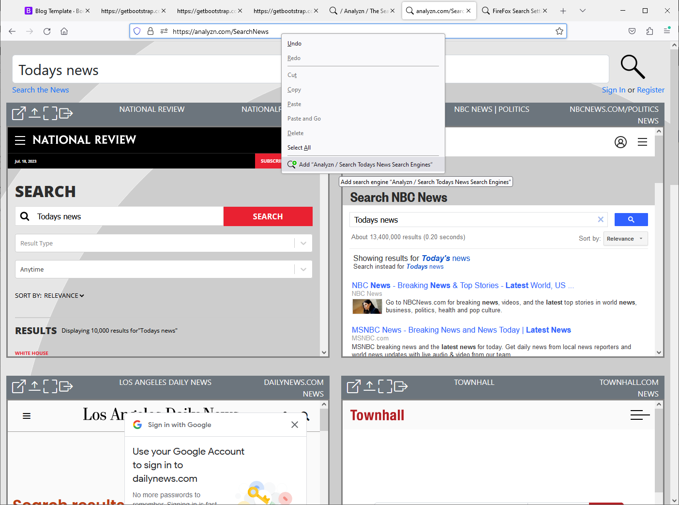Screen dimensions: 679x505
Task: Open National Review panel in new window icon
Action: 18,113
